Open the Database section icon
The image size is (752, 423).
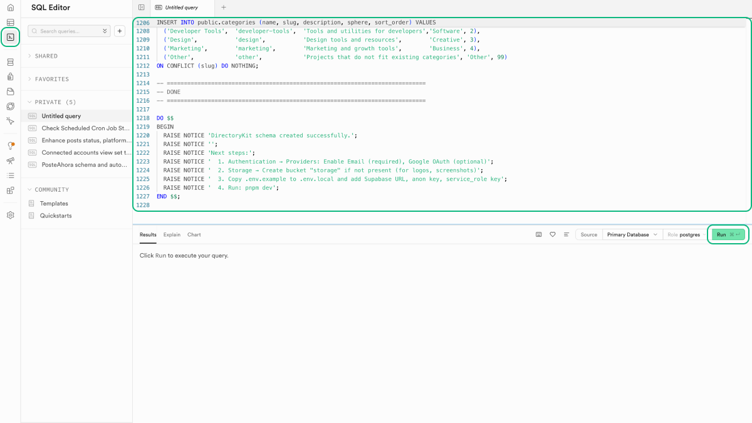click(10, 62)
